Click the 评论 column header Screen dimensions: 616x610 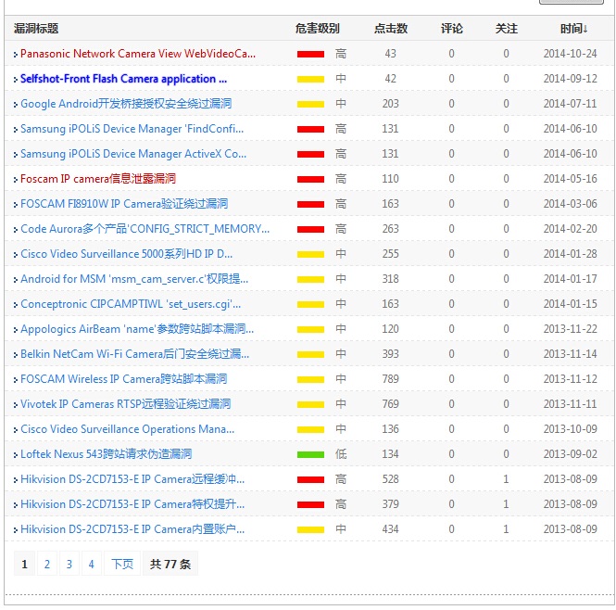pos(451,29)
